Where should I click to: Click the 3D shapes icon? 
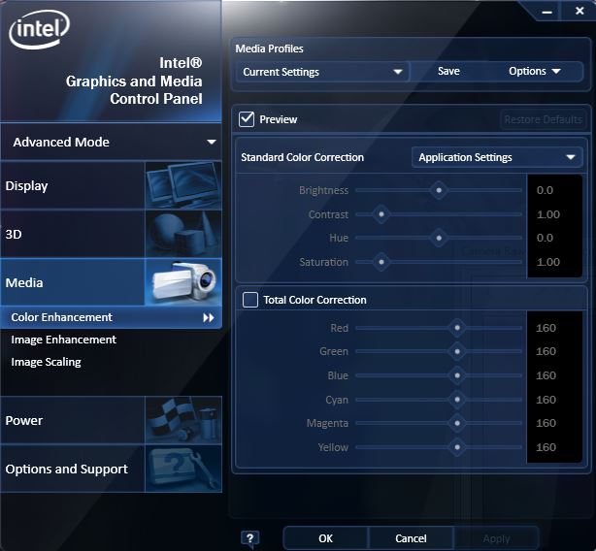click(183, 234)
